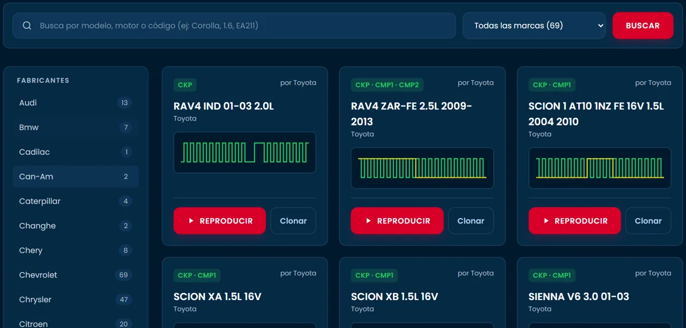Click the Chevrolet count badge 69

(x=124, y=275)
